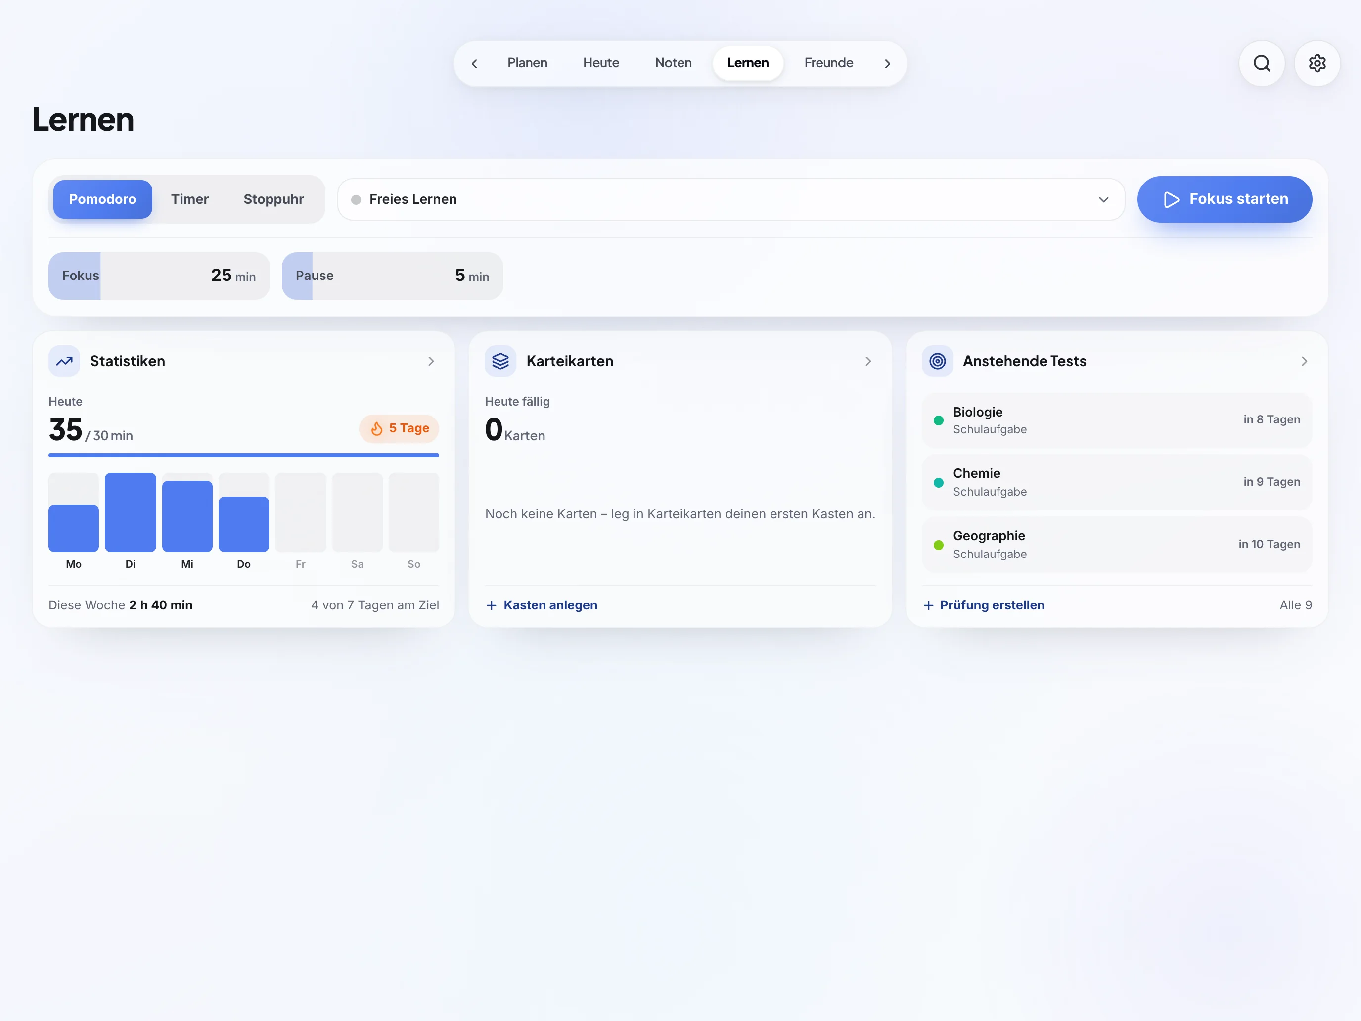Expand Karteikarten with its chevron

(867, 361)
